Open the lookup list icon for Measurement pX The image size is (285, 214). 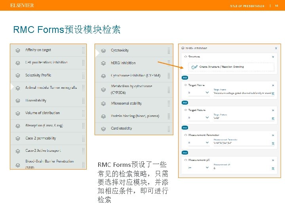tap(273, 168)
